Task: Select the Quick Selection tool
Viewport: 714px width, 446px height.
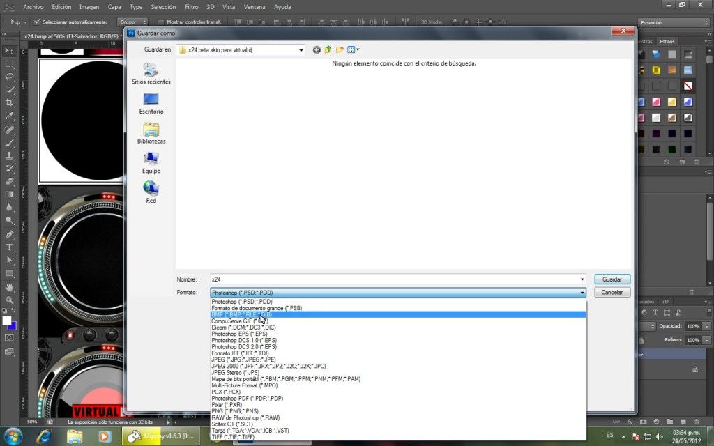Action: pyautogui.click(x=9, y=90)
